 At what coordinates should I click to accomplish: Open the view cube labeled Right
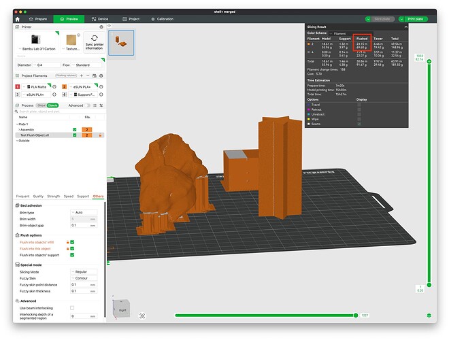click(122, 309)
